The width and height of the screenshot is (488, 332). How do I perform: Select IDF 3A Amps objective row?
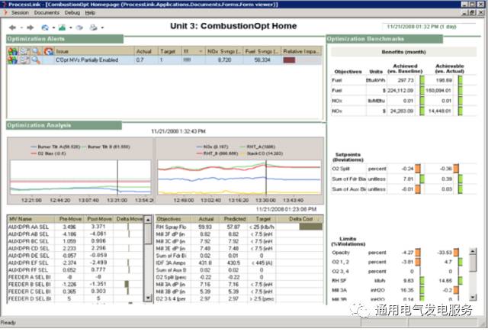239,263
